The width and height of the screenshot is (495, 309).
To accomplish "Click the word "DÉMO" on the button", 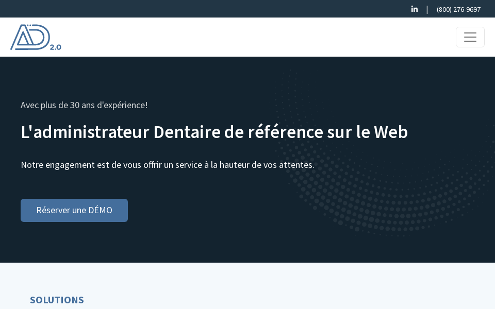I will 100,210.
